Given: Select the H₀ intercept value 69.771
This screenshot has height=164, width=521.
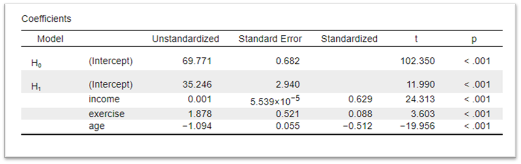Looking at the screenshot, I should (x=197, y=61).
